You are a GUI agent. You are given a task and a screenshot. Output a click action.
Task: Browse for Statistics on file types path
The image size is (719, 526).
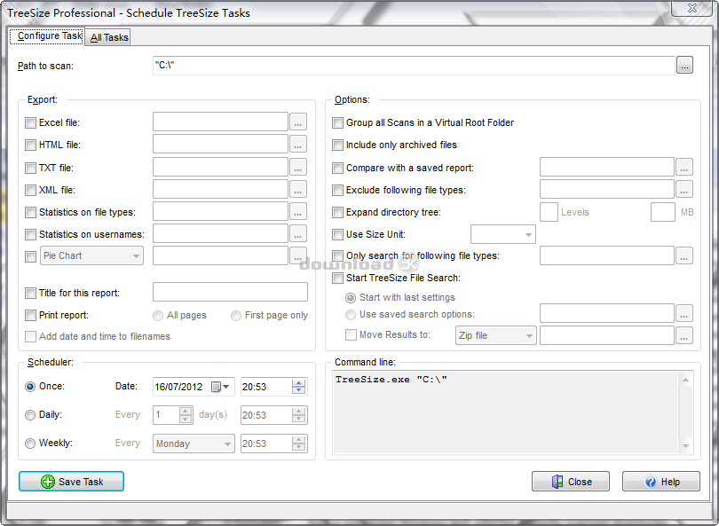pyautogui.click(x=298, y=212)
